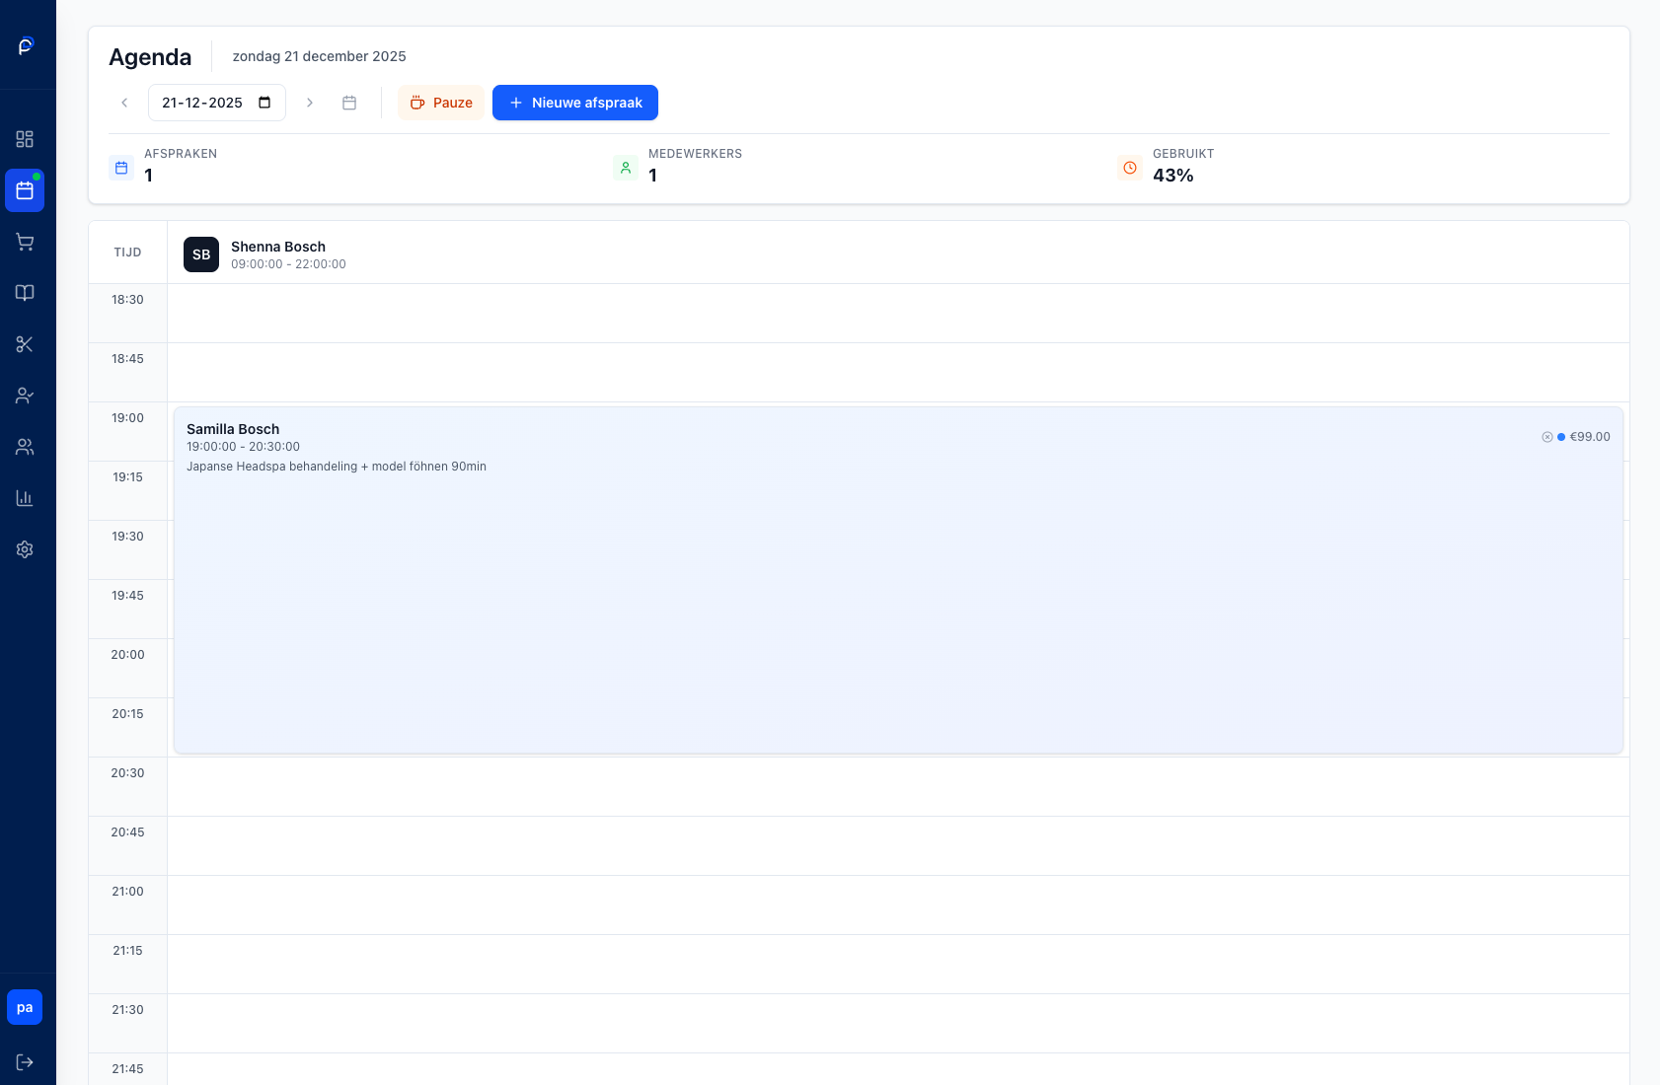Open the shopping cart page in sidebar
This screenshot has width=1660, height=1085.
tap(25, 242)
